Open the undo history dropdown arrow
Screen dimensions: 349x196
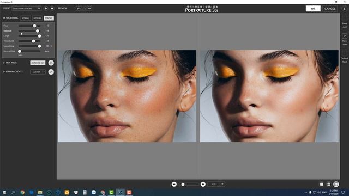[x=89, y=9]
